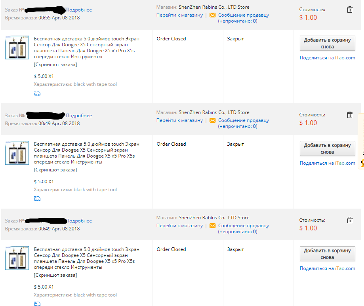
Task: Delete the first order with trash icon
Action: (x=350, y=10)
